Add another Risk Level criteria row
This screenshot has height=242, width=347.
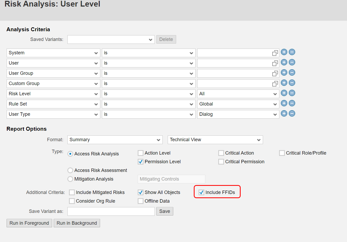284,93
